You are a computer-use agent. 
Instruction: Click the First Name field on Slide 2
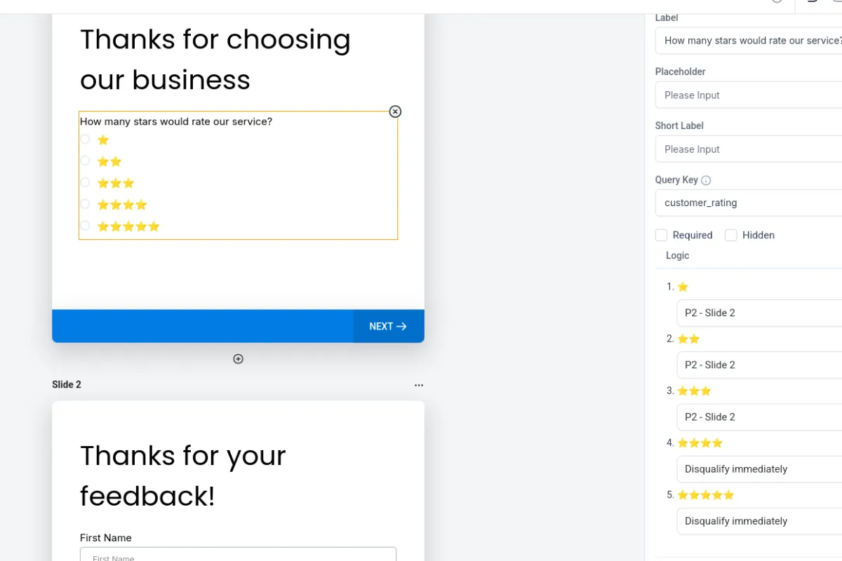[238, 554]
